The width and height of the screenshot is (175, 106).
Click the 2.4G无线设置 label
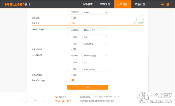click(x=38, y=29)
